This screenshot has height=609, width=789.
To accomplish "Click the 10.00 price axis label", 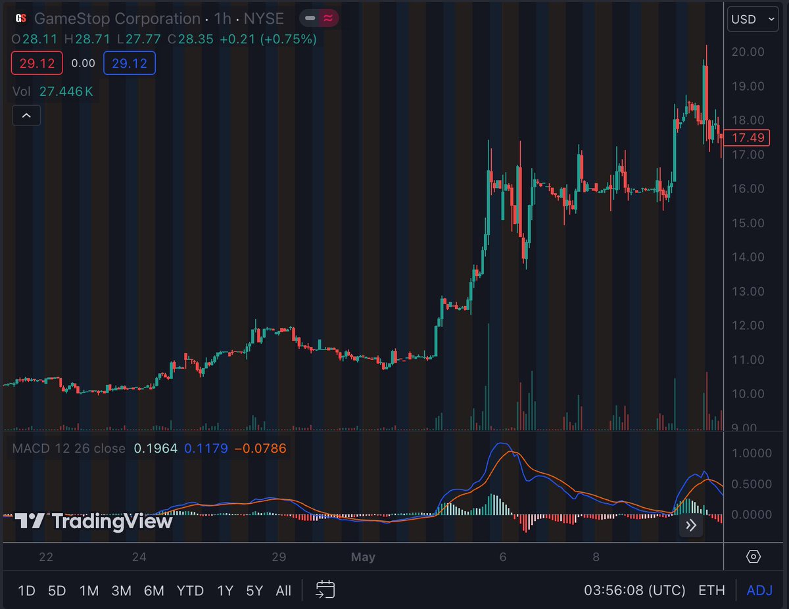I will 748,394.
